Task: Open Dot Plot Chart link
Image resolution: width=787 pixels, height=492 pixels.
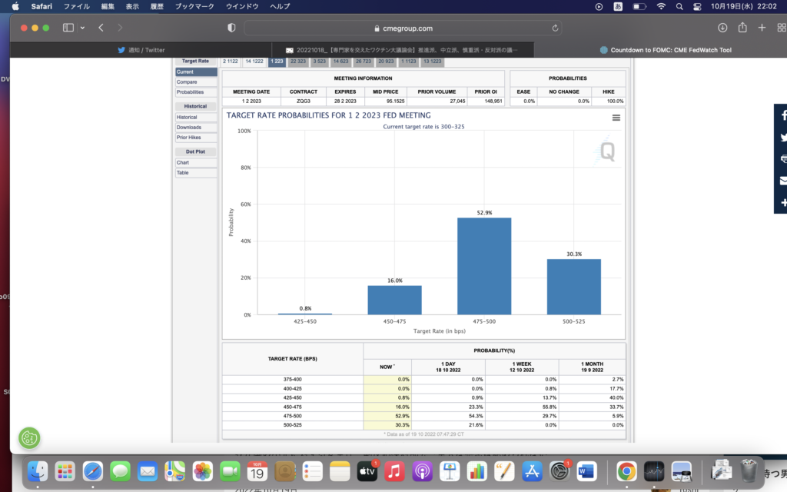Action: click(183, 163)
